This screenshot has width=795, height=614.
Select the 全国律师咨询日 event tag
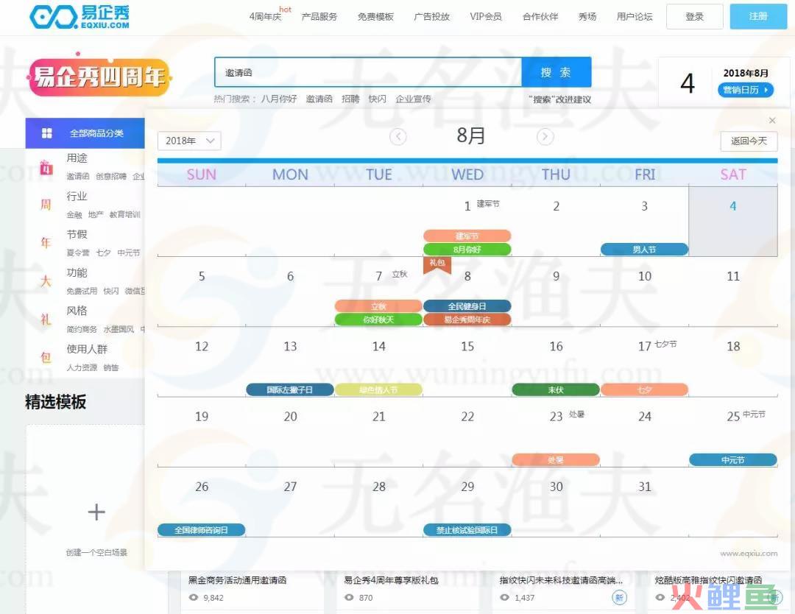coord(201,530)
